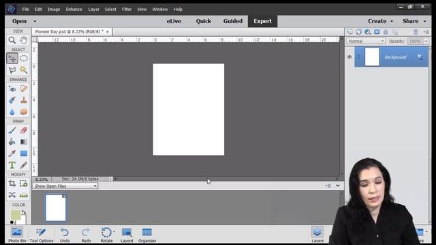This screenshot has height=245, width=436.
Task: Open the Photo Bin options menu
Action: 328,186
